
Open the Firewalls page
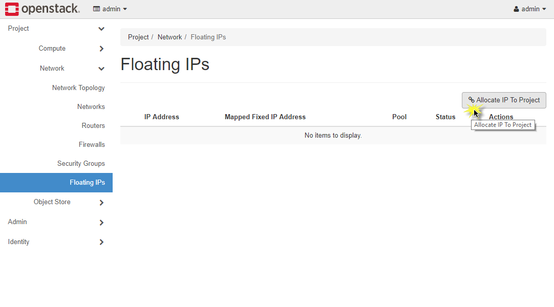(x=92, y=144)
